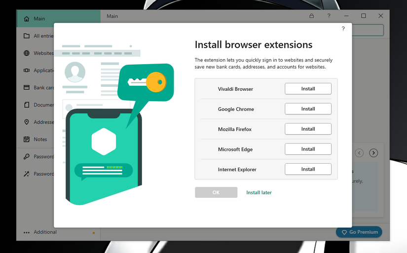Image resolution: width=407 pixels, height=253 pixels.
Task: Install the Microsoft Edge extension
Action: click(308, 149)
